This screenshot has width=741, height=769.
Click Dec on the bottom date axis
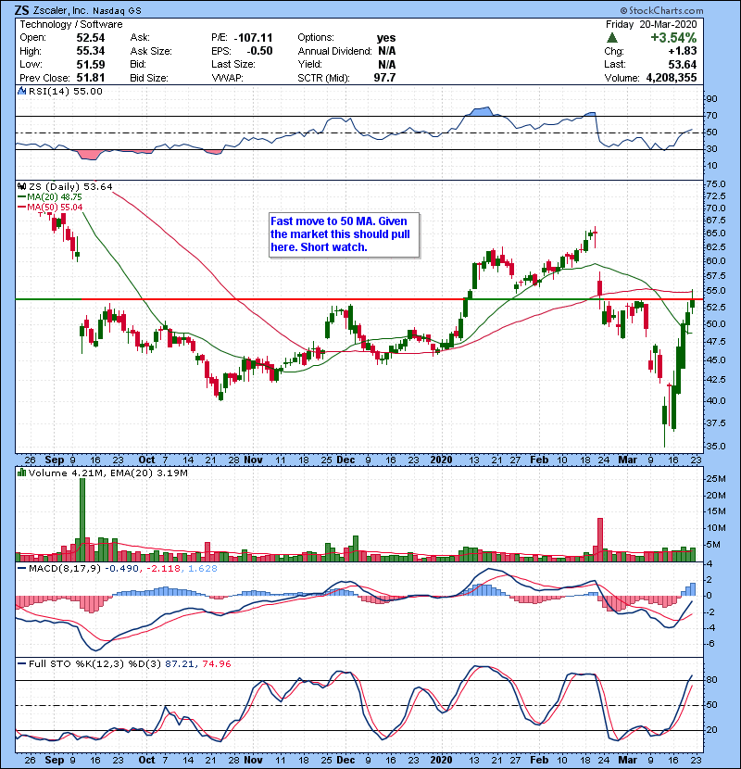click(345, 760)
